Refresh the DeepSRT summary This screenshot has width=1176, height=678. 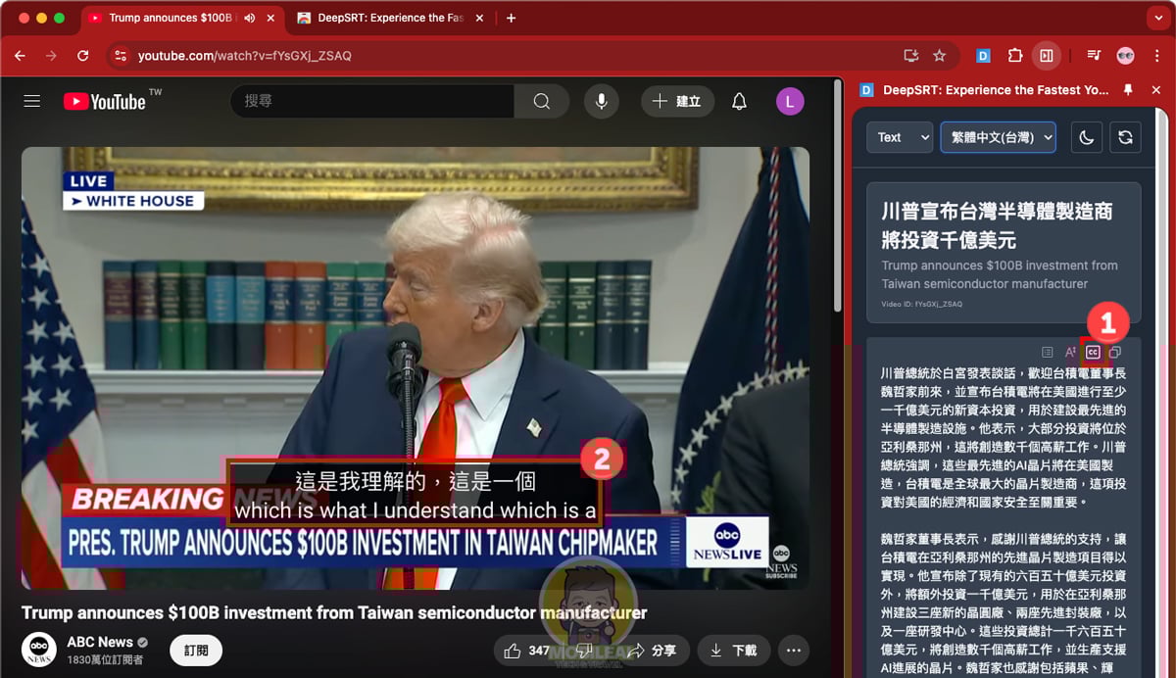point(1125,137)
